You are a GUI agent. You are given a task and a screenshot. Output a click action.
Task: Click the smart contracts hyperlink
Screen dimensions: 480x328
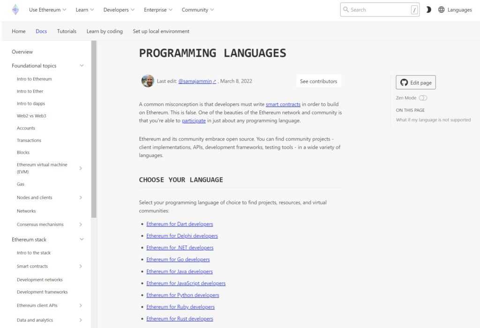tap(283, 104)
